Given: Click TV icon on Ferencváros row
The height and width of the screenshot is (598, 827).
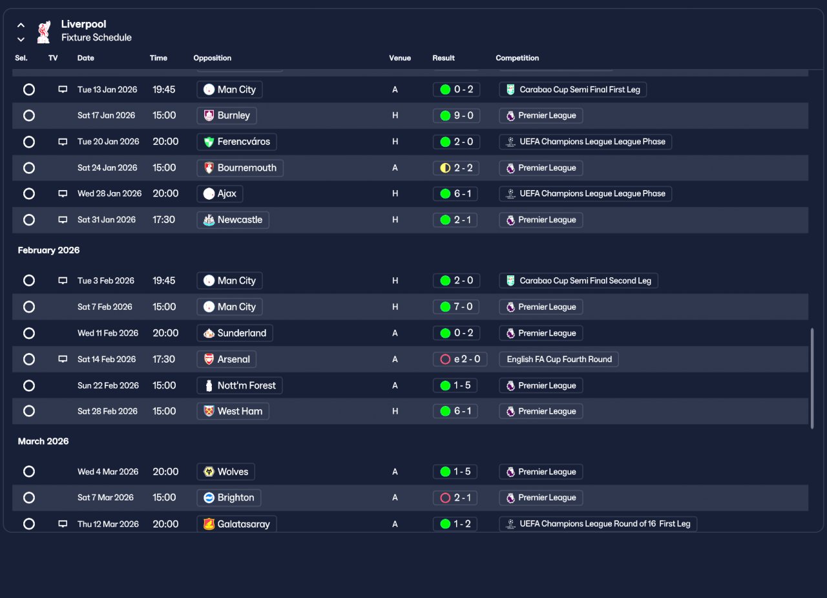Looking at the screenshot, I should point(63,142).
